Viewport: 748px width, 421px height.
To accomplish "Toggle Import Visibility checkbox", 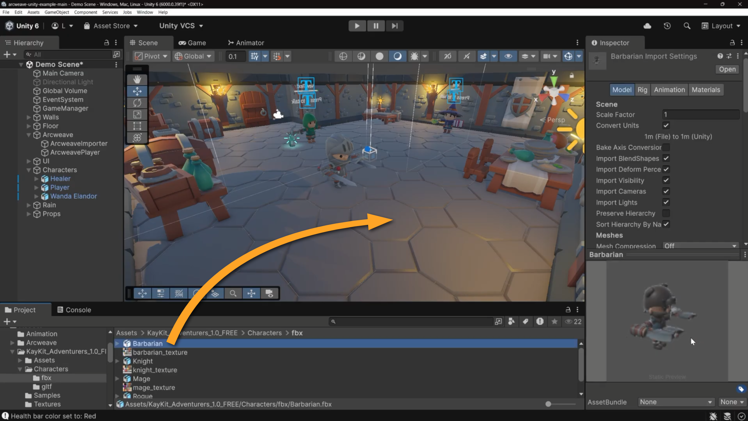I will coord(666,180).
